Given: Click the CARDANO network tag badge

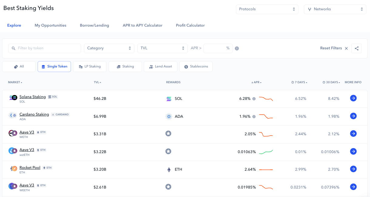Looking at the screenshot, I should pos(60,114).
